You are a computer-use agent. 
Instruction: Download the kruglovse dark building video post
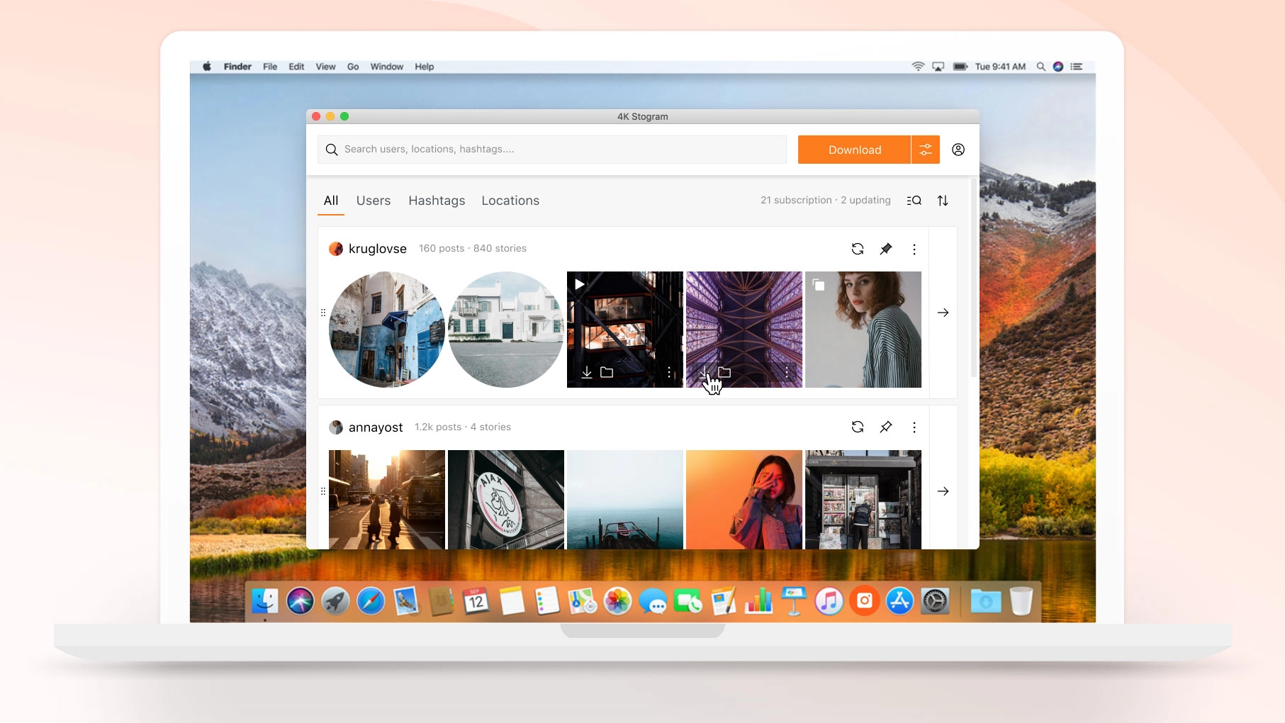587,372
